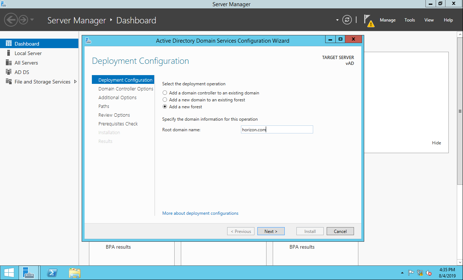Click the Windows Start button

pos(9,273)
